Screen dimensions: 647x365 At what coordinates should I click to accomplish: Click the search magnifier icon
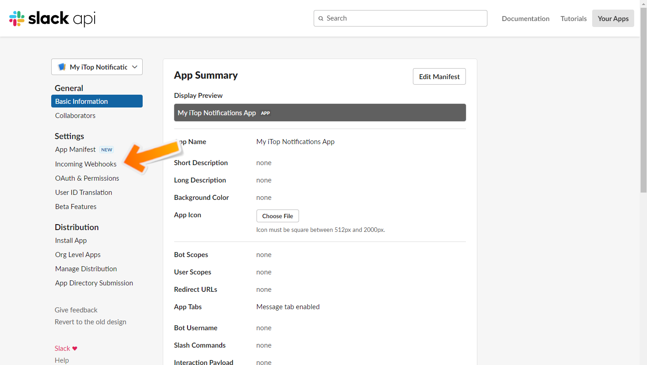tap(321, 18)
